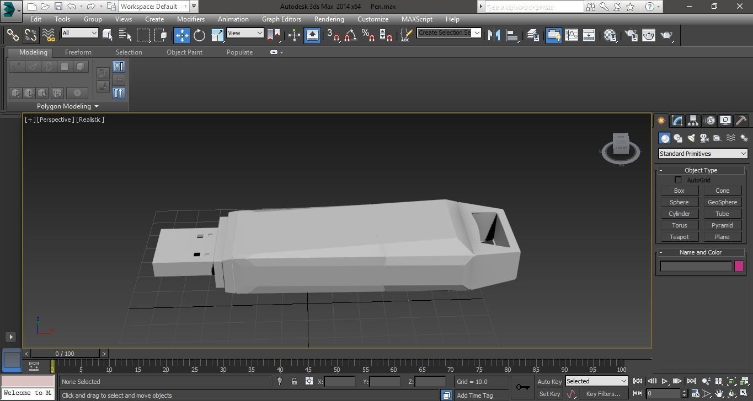Viewport: 753px width, 401px height.
Task: Open the Modify command panel
Action: click(677, 120)
